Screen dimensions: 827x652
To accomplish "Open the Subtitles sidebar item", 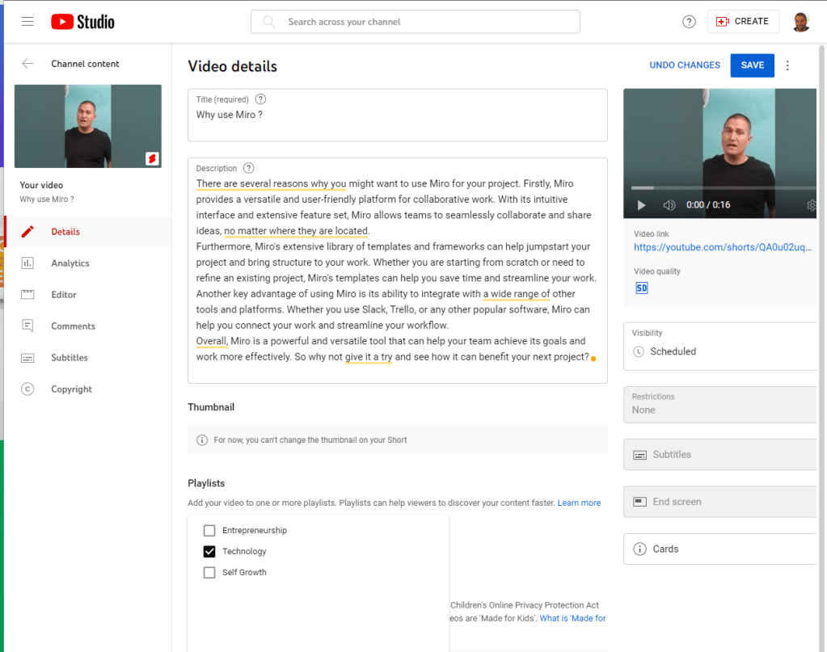I will 87,357.
